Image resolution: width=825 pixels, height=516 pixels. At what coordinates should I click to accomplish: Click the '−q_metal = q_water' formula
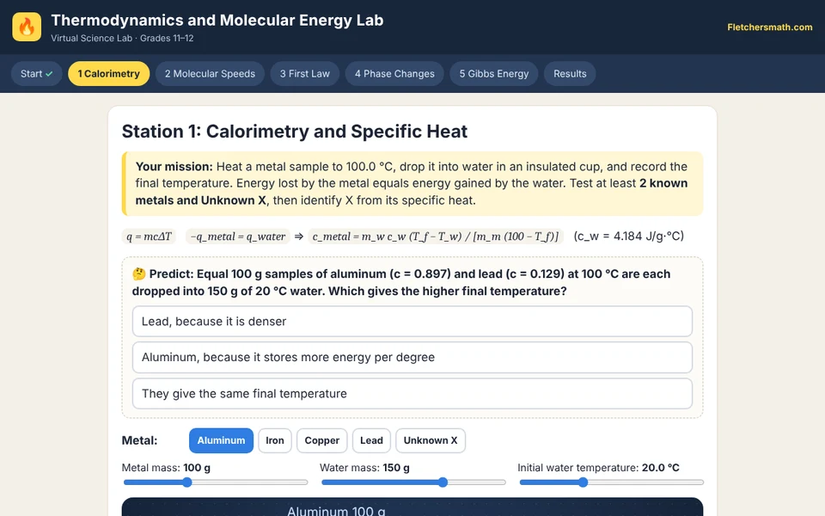click(x=238, y=236)
